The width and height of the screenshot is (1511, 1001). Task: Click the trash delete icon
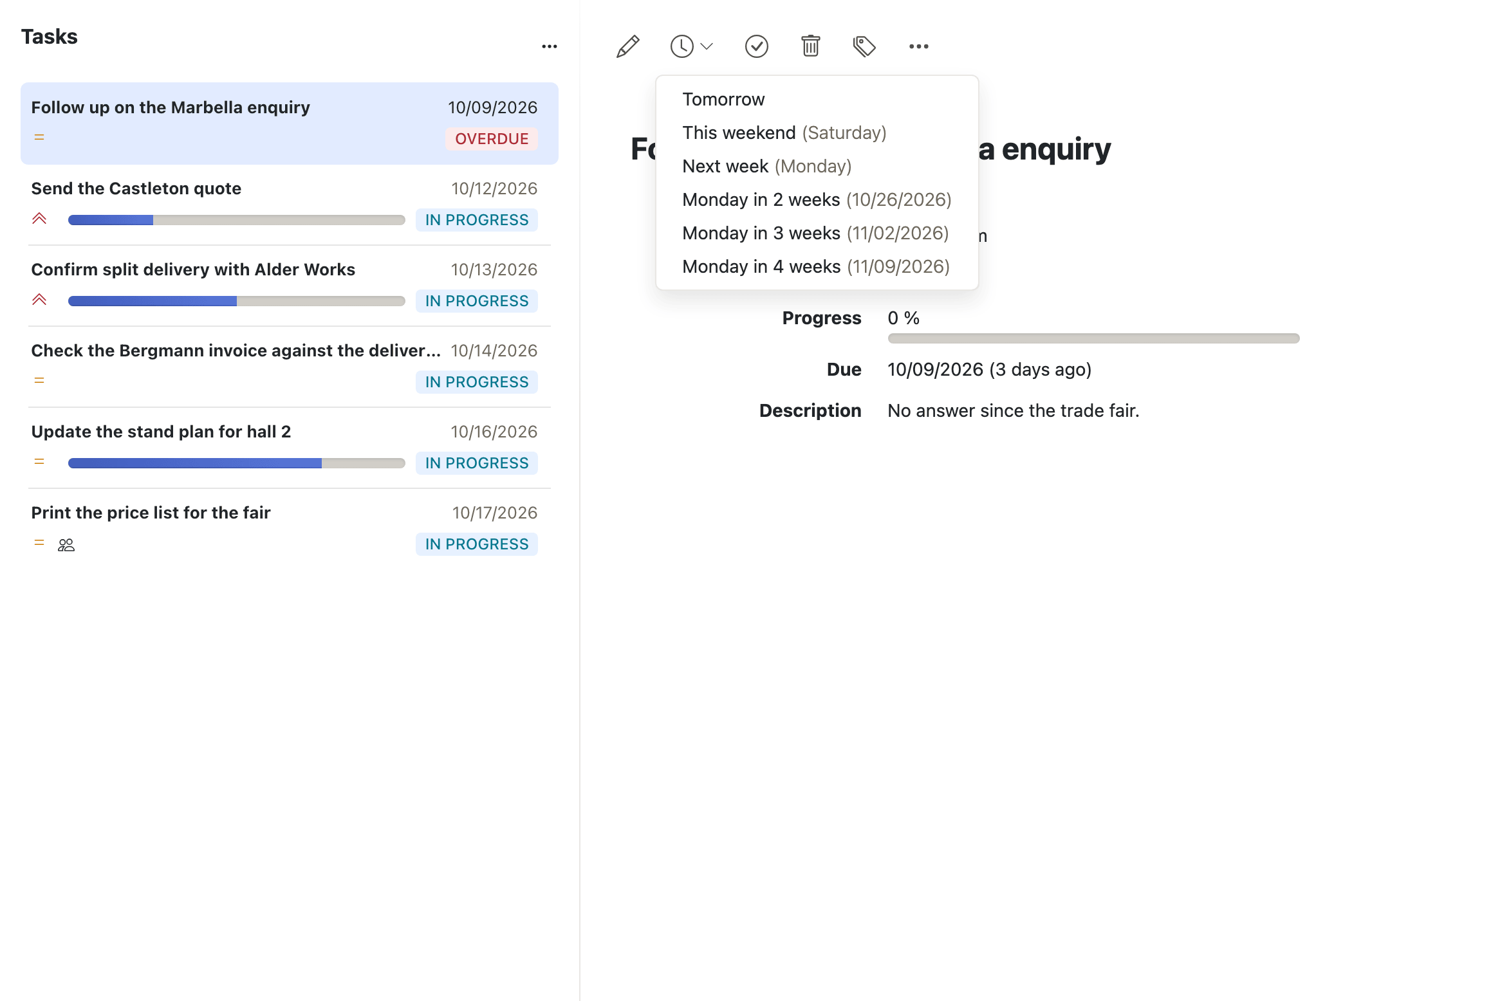click(810, 46)
